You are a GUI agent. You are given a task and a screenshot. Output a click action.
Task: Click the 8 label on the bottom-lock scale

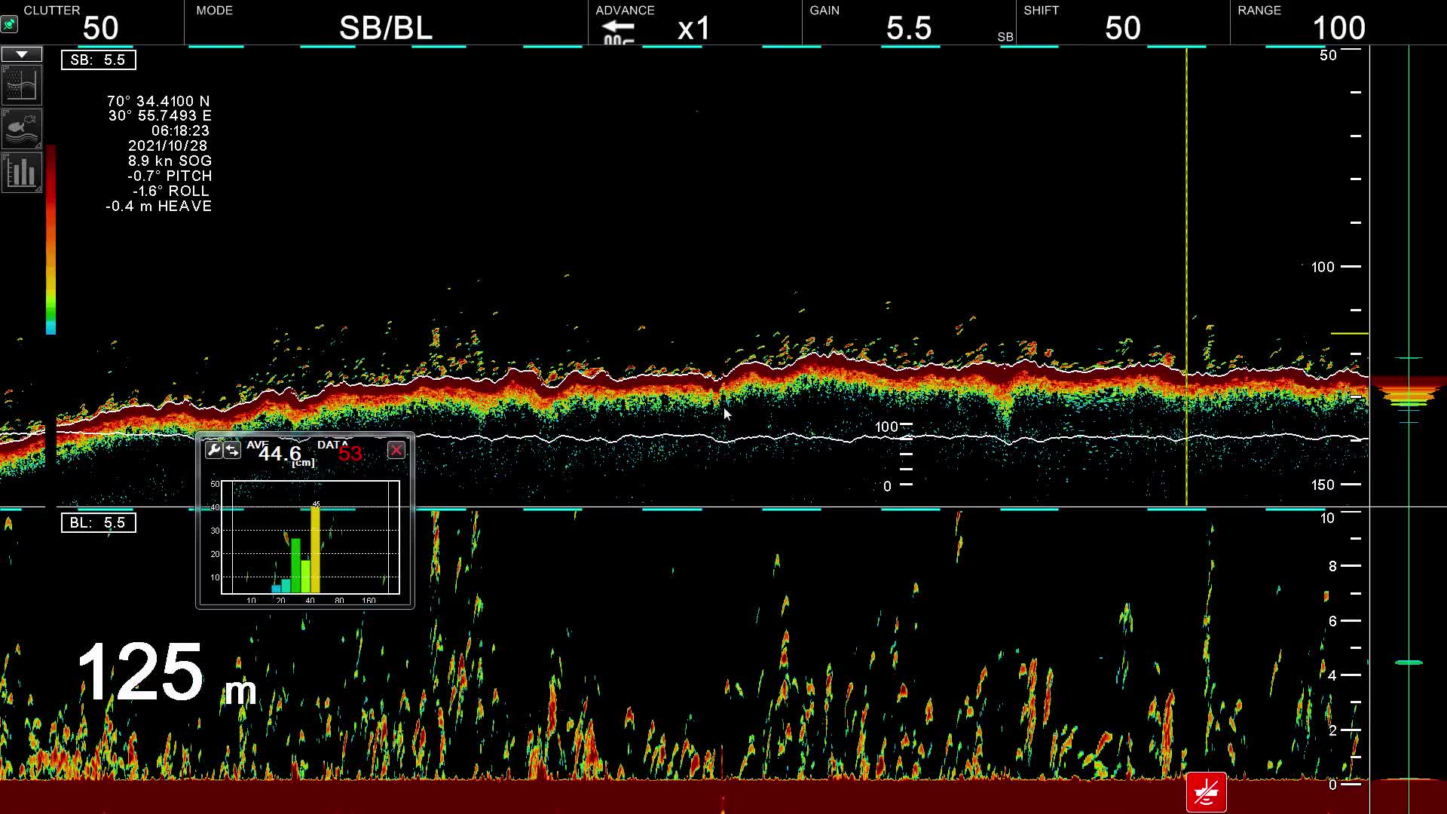pos(1332,566)
